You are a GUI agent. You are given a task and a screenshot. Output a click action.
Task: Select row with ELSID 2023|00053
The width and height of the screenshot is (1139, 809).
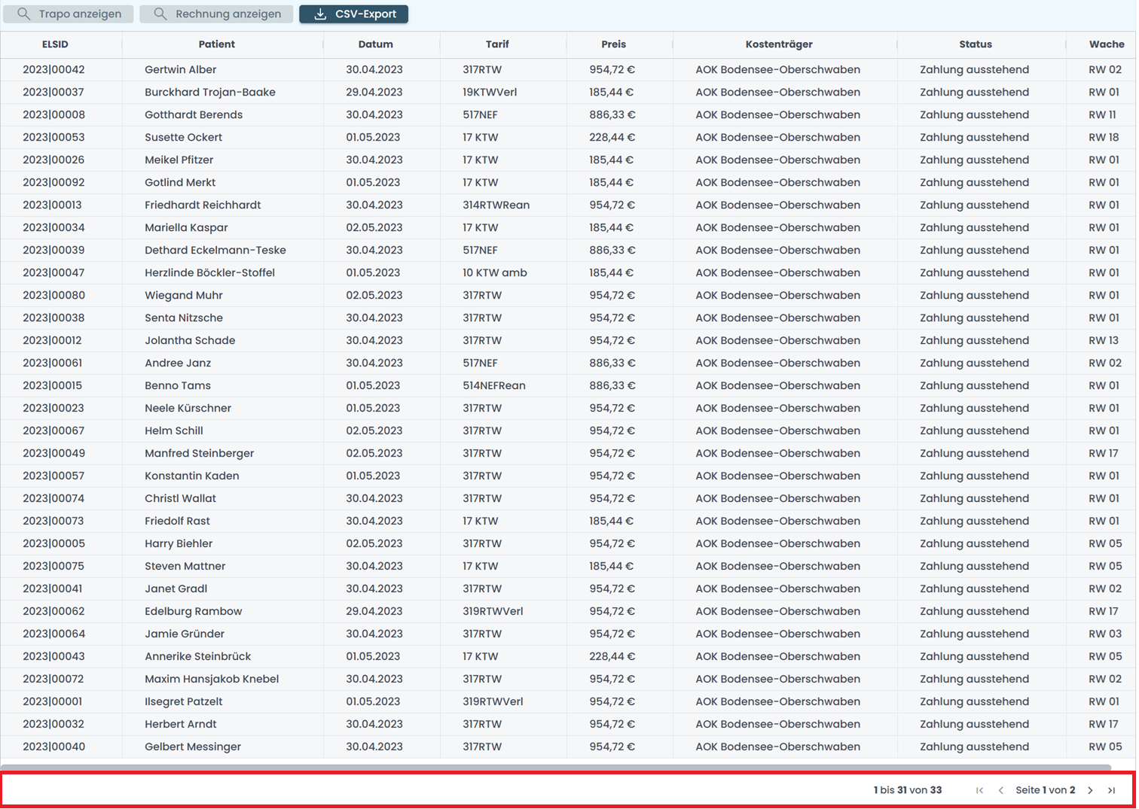point(53,138)
